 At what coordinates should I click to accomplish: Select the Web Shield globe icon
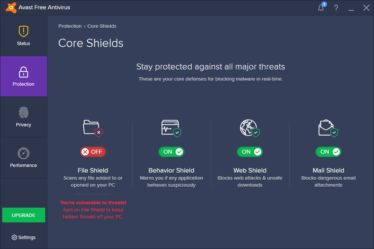click(x=250, y=128)
